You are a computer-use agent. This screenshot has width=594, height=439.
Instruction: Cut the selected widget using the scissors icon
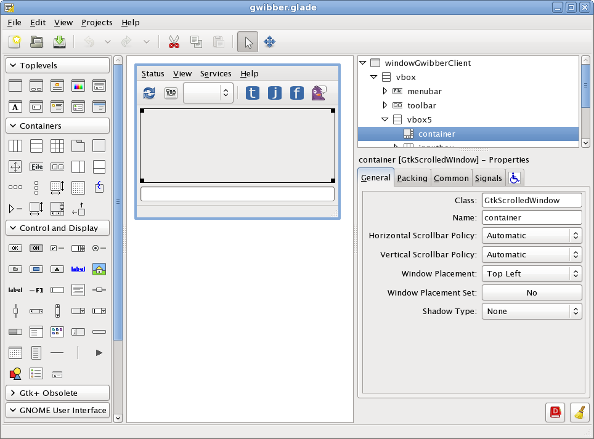click(x=173, y=42)
